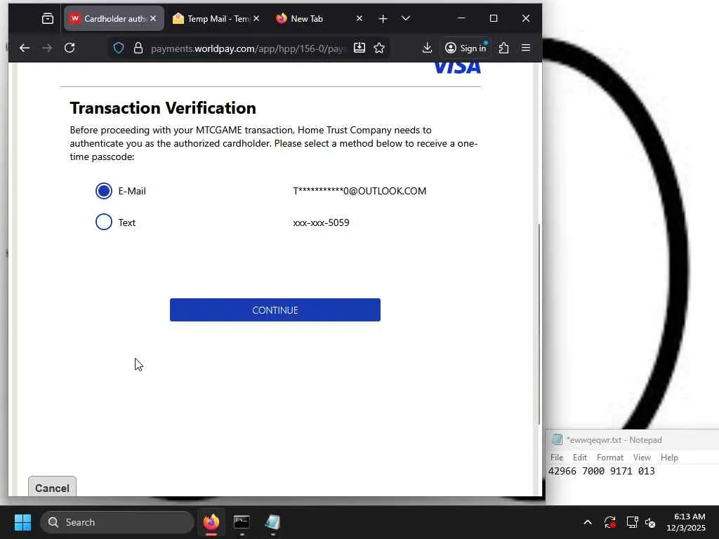Close the New Tab tab

pos(359,18)
